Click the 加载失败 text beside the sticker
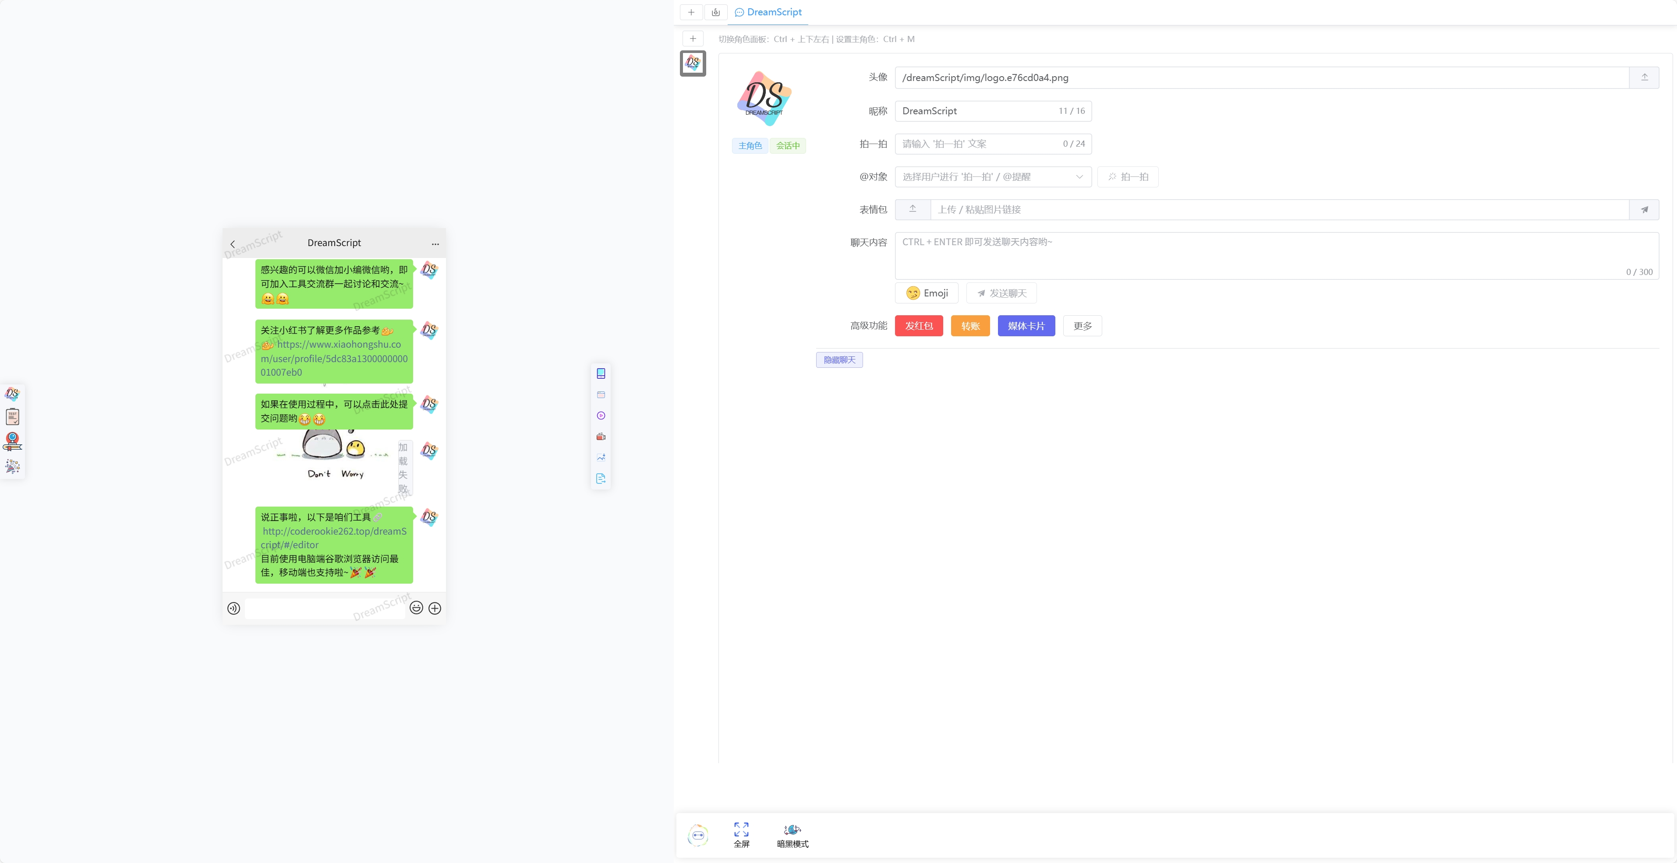This screenshot has height=863, width=1677. (403, 468)
